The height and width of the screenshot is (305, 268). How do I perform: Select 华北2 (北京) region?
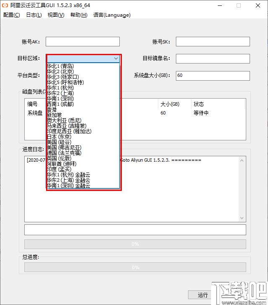click(83, 71)
